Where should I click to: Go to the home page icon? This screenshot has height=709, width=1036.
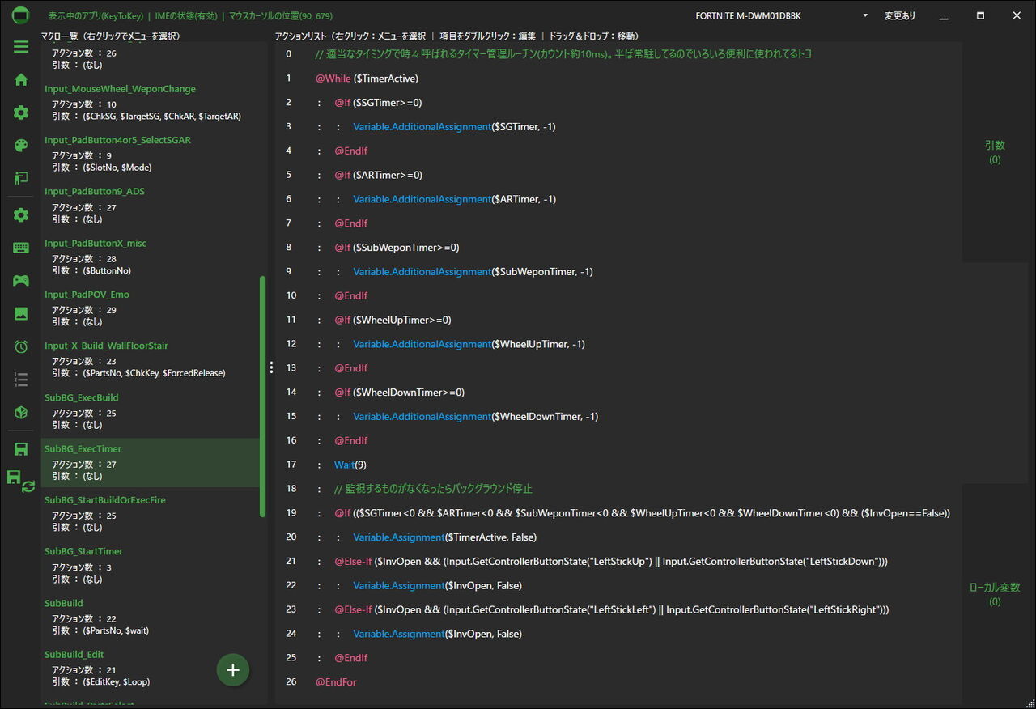point(21,79)
